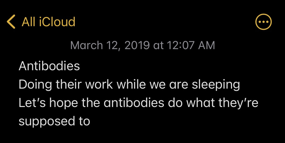Click the word Doing in second line
The image size is (285, 143).
click(35, 85)
